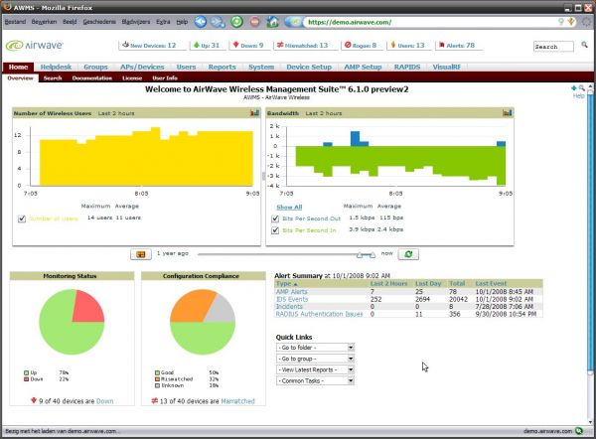This screenshot has width=596, height=439.
Task: Open the Down: 9 status indicator
Action: pyautogui.click(x=248, y=46)
